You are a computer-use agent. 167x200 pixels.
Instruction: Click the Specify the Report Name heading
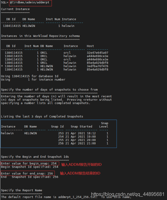21,190
